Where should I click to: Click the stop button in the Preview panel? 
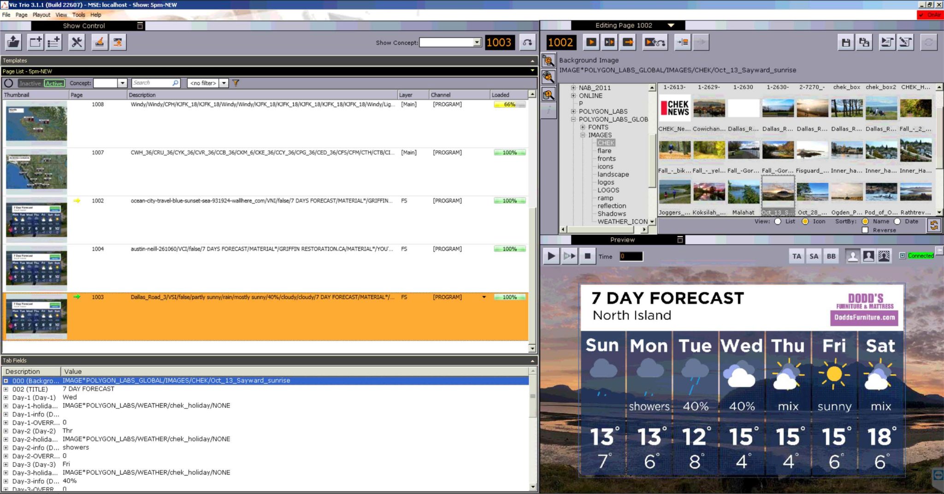587,256
